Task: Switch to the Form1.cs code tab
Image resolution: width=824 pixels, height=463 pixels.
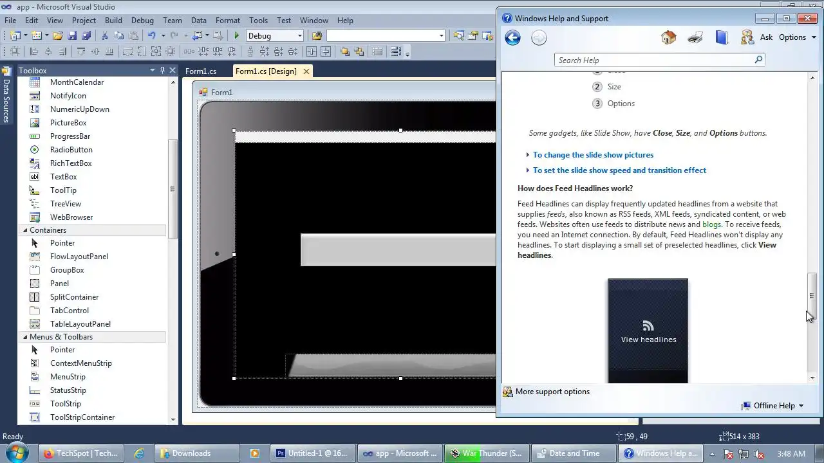Action: click(201, 71)
